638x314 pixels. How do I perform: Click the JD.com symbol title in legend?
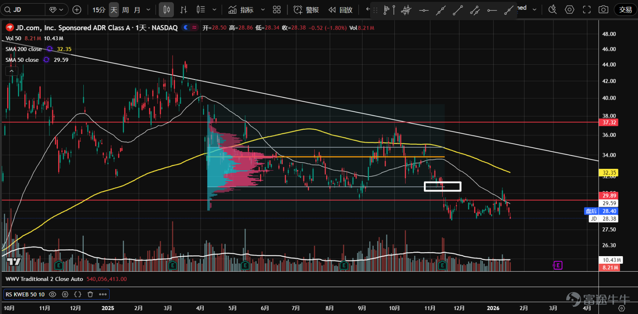96,28
